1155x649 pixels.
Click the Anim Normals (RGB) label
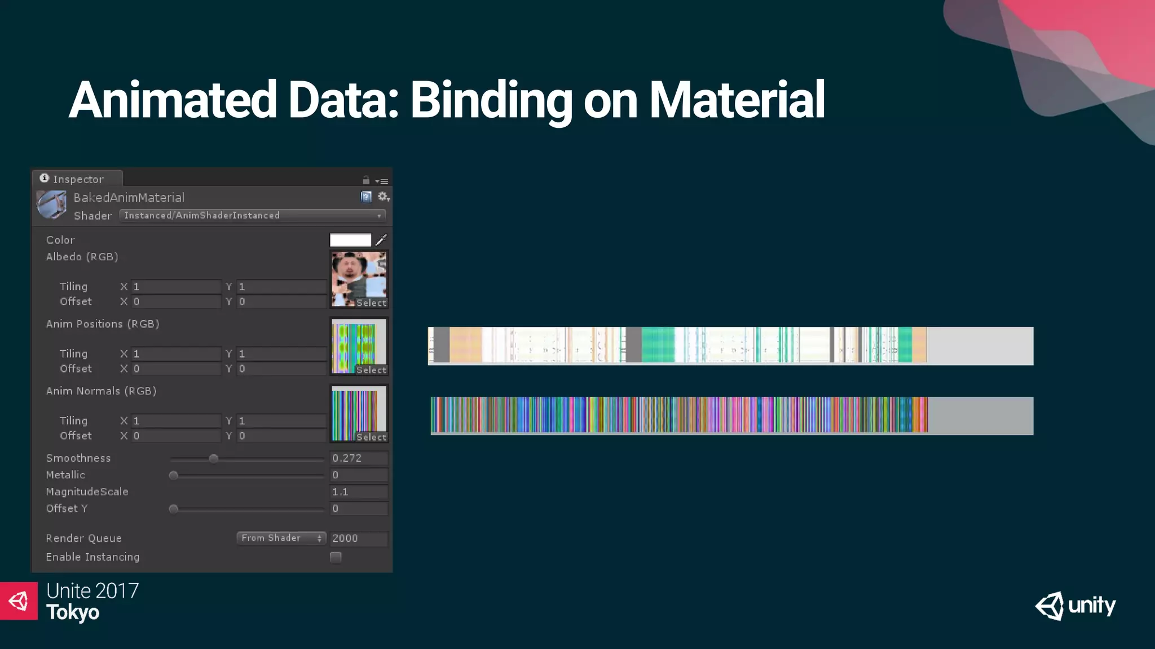(101, 391)
